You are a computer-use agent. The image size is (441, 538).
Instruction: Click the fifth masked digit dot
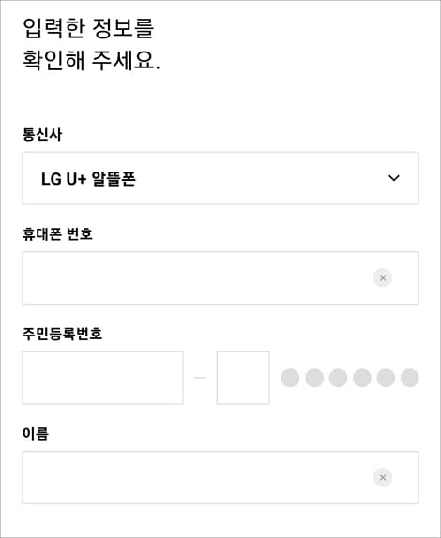click(x=386, y=378)
